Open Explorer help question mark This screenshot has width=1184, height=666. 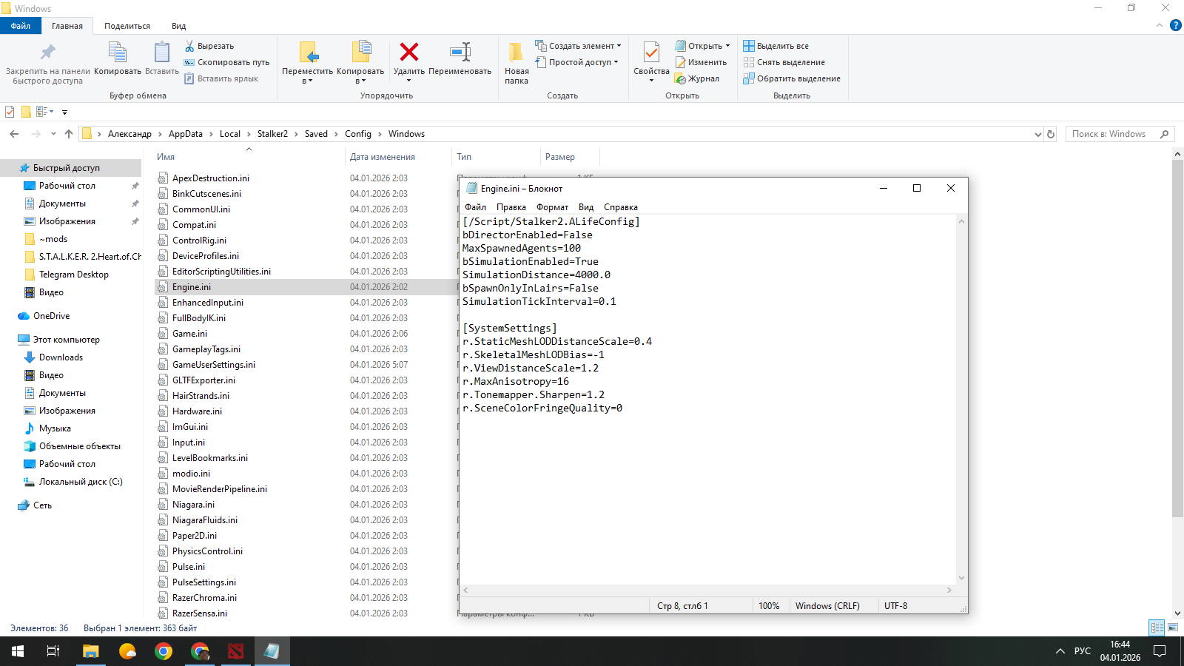click(1175, 25)
